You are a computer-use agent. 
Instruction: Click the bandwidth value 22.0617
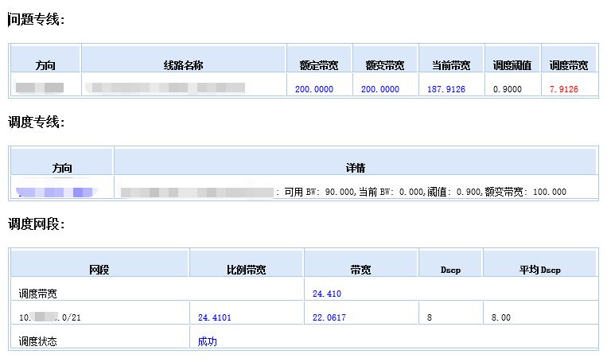click(x=329, y=317)
